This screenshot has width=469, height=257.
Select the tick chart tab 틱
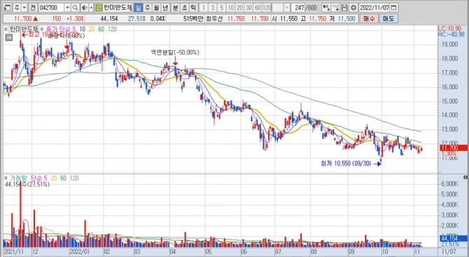coord(193,8)
